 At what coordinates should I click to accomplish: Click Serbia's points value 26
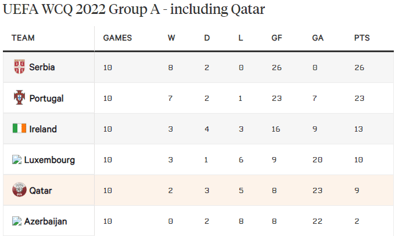[359, 67]
